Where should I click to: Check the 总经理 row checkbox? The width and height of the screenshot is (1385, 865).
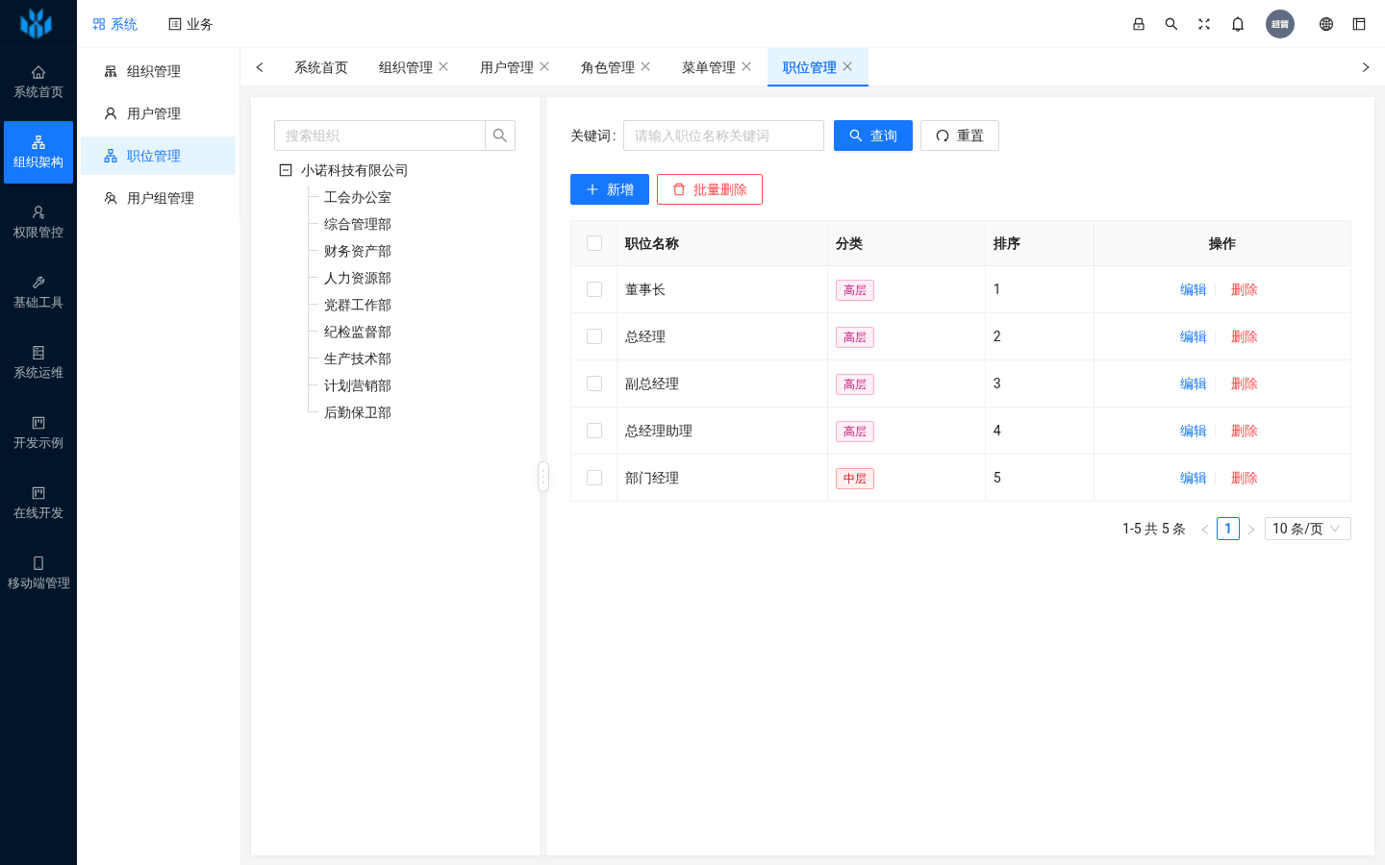(594, 336)
